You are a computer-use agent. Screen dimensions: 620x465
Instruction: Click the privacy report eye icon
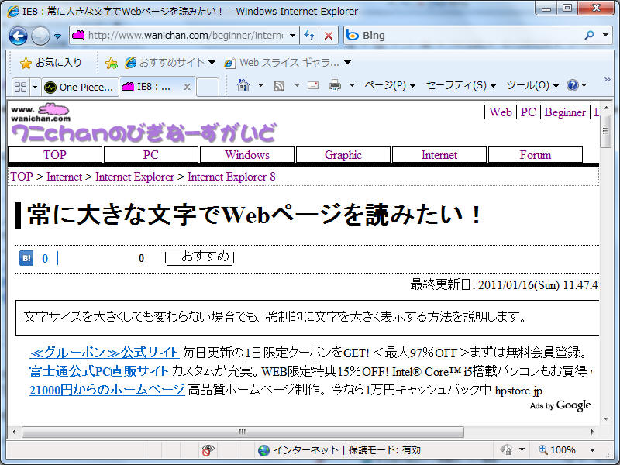[x=208, y=450]
